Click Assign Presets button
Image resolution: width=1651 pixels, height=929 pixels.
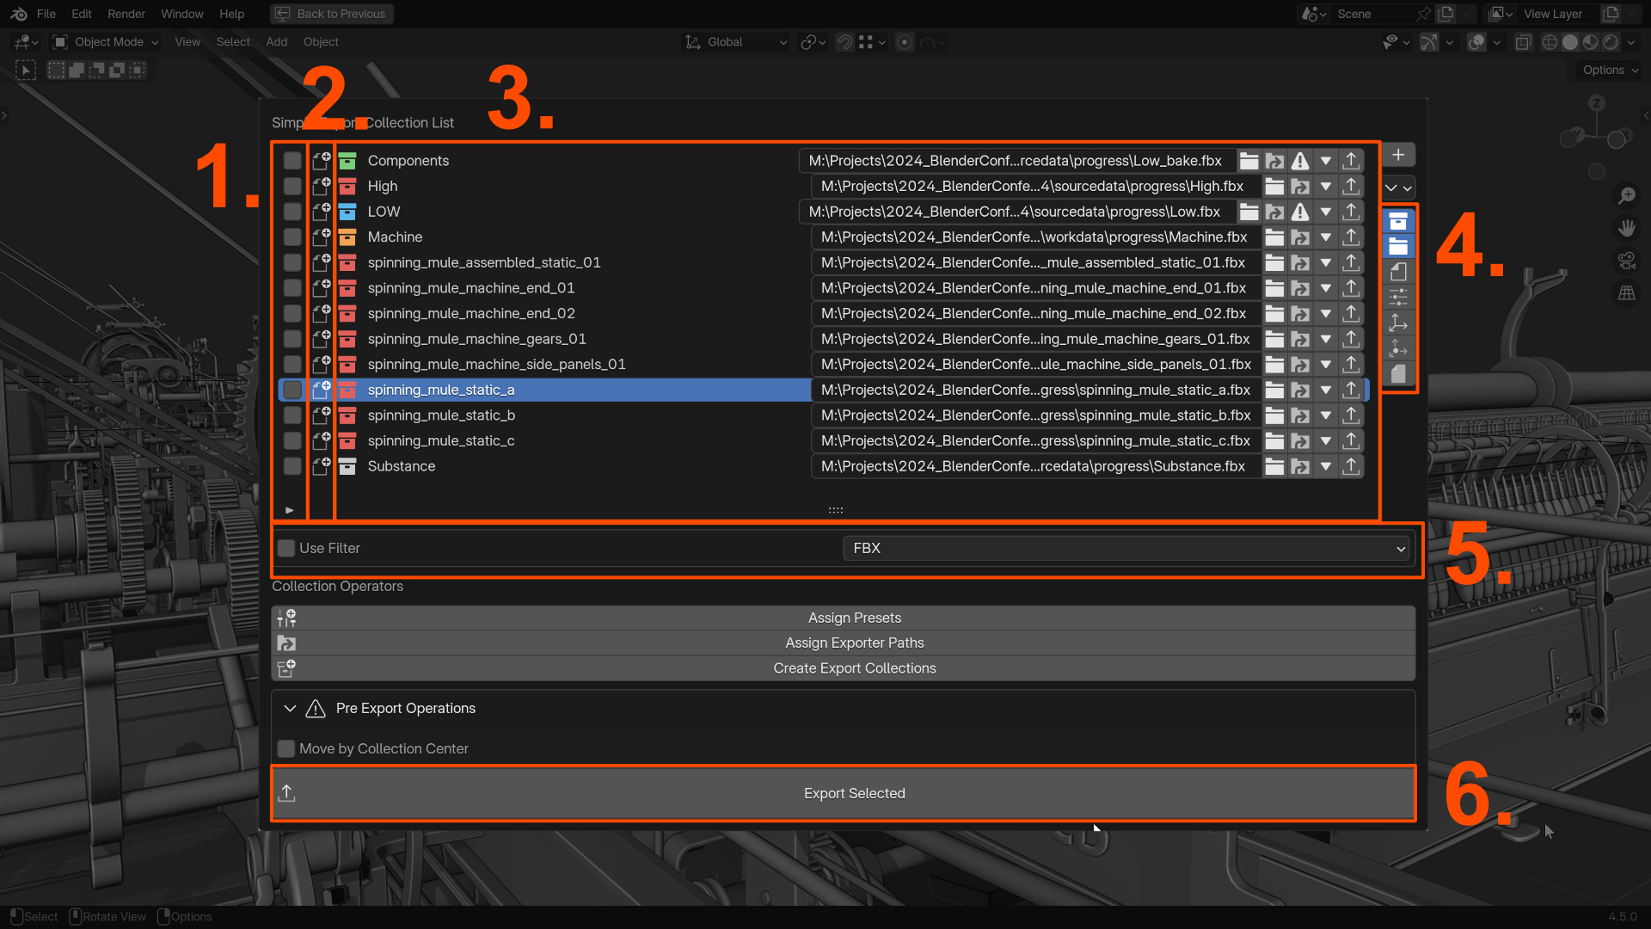coord(844,618)
